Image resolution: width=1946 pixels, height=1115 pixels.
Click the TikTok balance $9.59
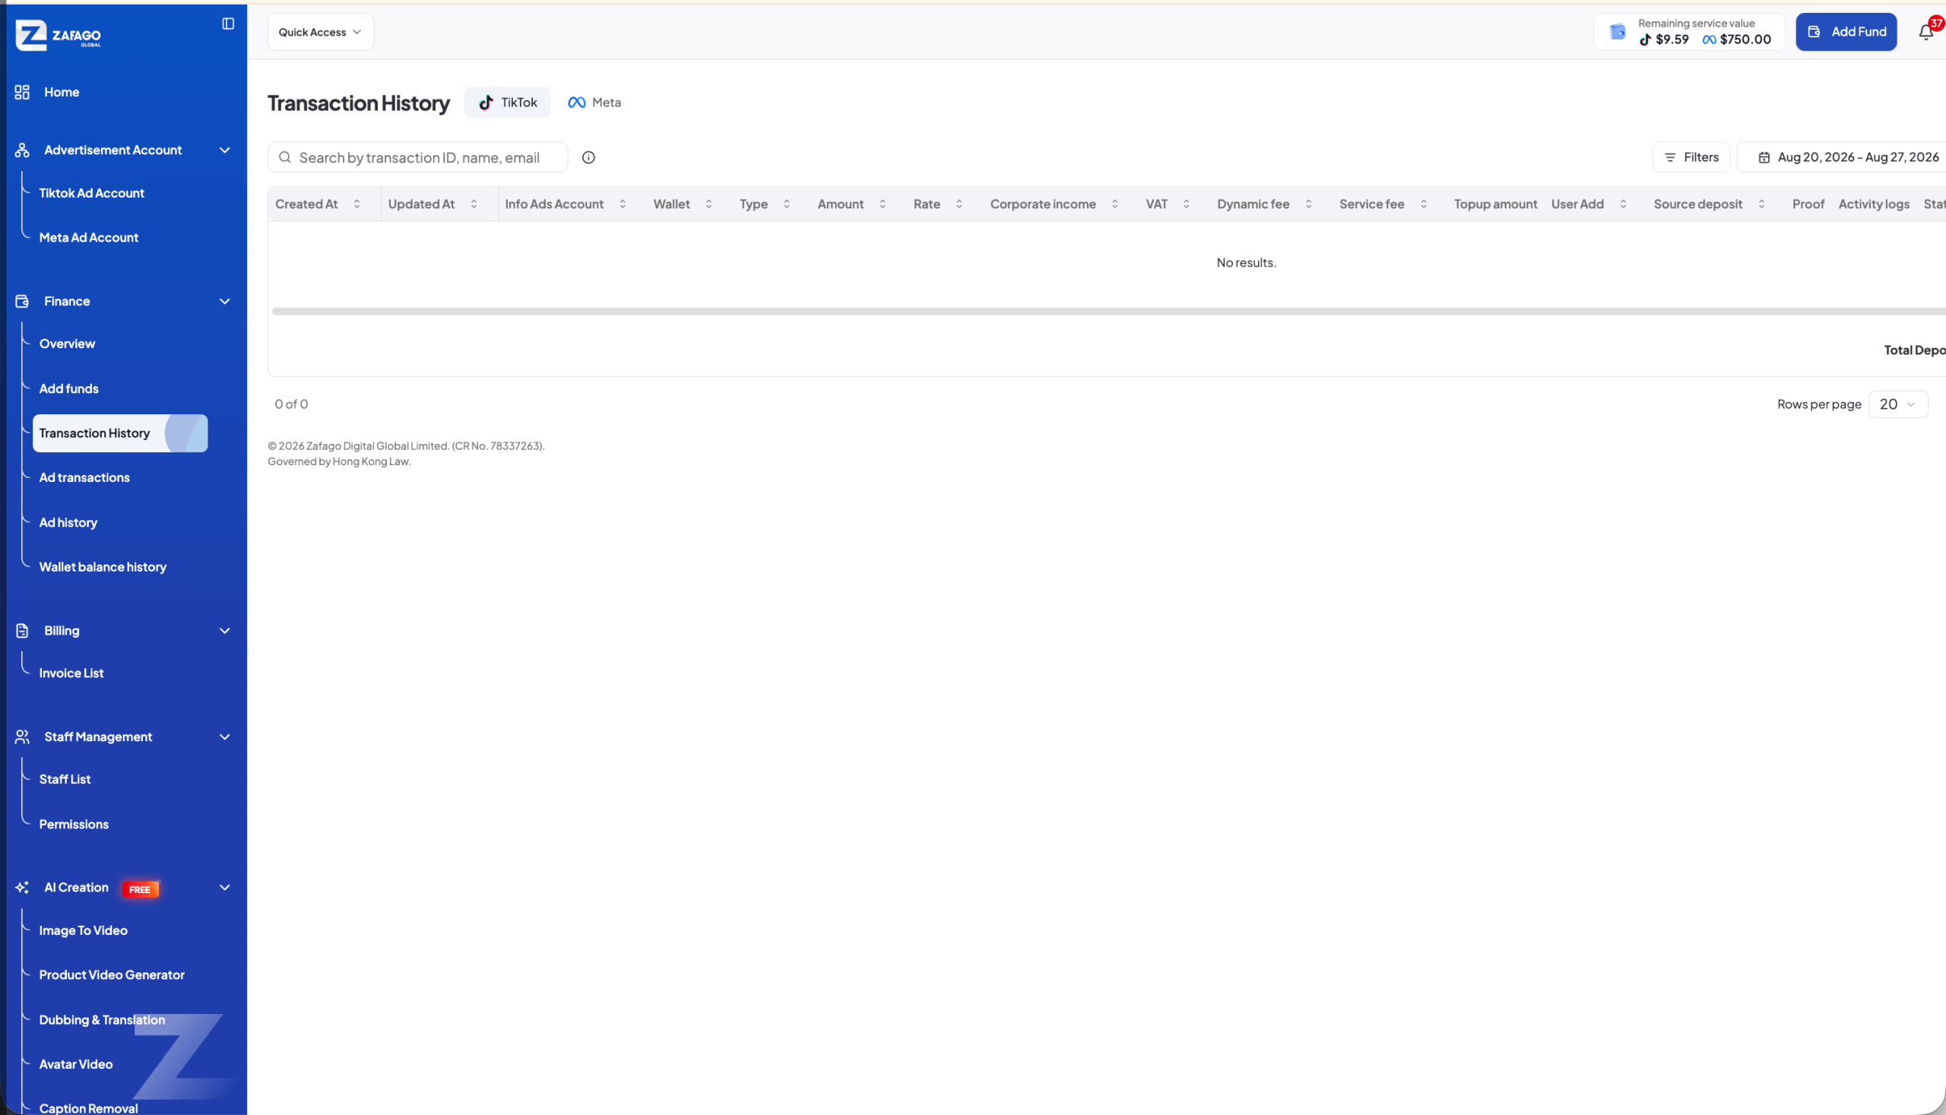pos(1663,40)
